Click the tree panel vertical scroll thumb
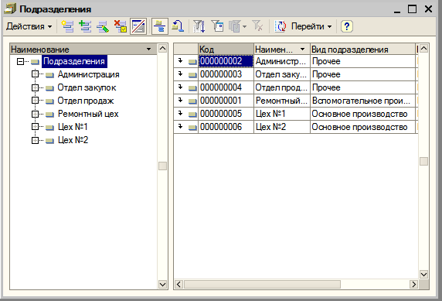The height and width of the screenshot is (301, 442). (x=162, y=166)
